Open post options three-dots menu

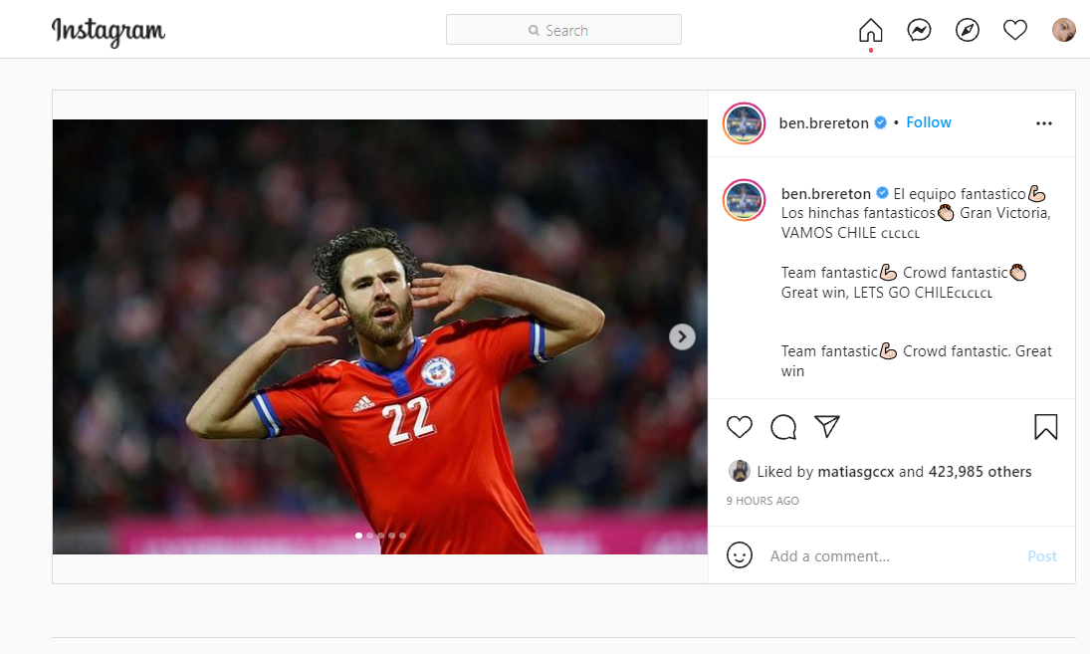tap(1043, 123)
